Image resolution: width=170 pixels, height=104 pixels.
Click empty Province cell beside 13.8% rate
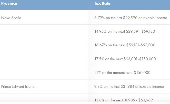point(44,100)
